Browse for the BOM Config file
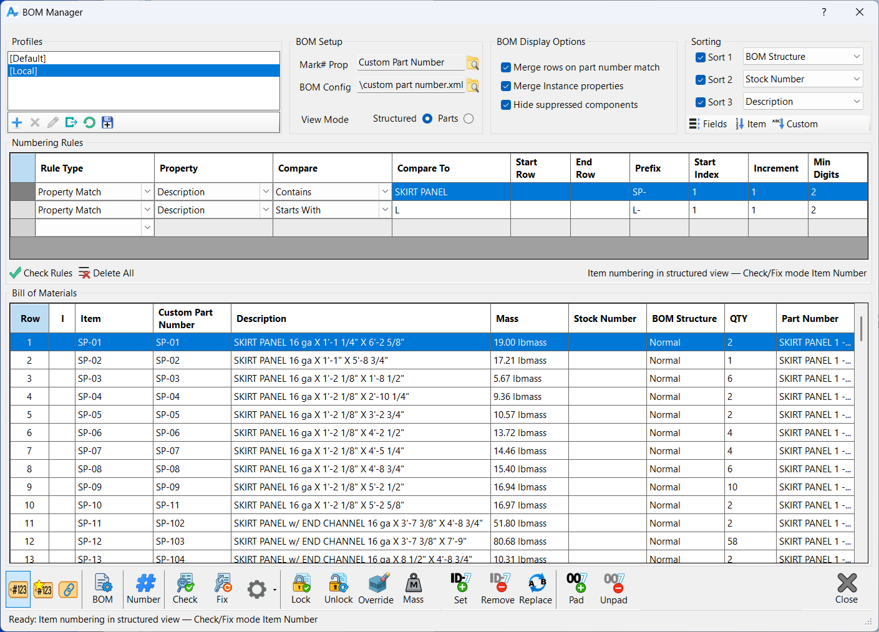The image size is (879, 632). [473, 86]
